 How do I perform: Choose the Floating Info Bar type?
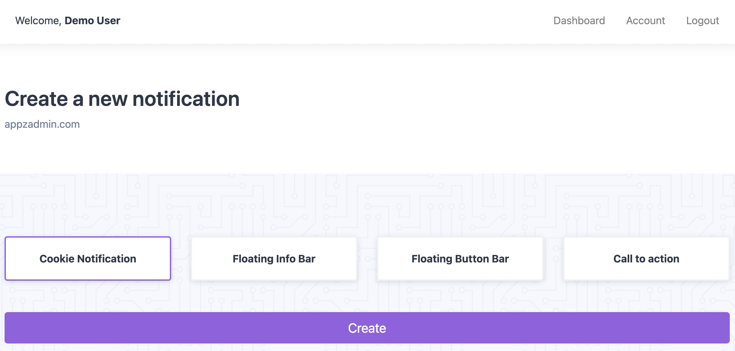click(x=274, y=259)
